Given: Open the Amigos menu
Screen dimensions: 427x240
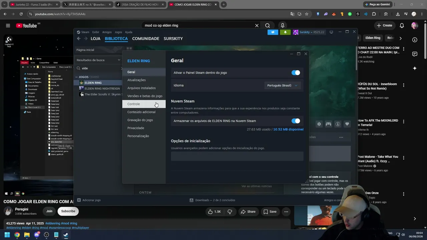Looking at the screenshot, I should [x=107, y=32].
